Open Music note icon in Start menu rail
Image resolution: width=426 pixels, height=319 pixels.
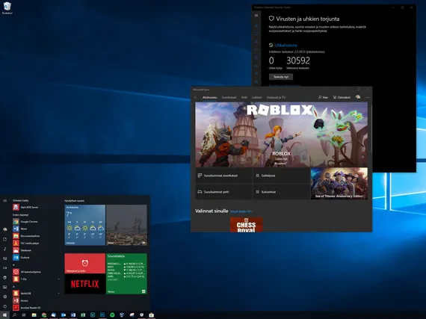[x=5, y=249]
